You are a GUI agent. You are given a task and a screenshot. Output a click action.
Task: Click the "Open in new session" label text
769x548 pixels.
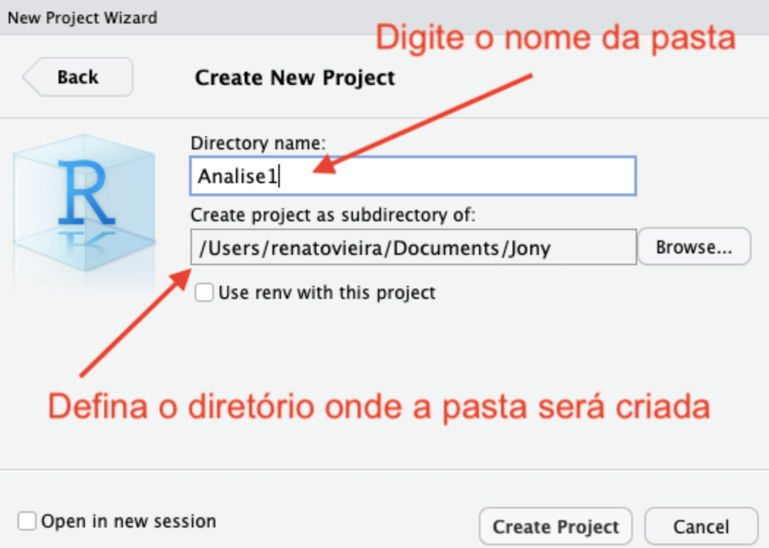tap(128, 522)
